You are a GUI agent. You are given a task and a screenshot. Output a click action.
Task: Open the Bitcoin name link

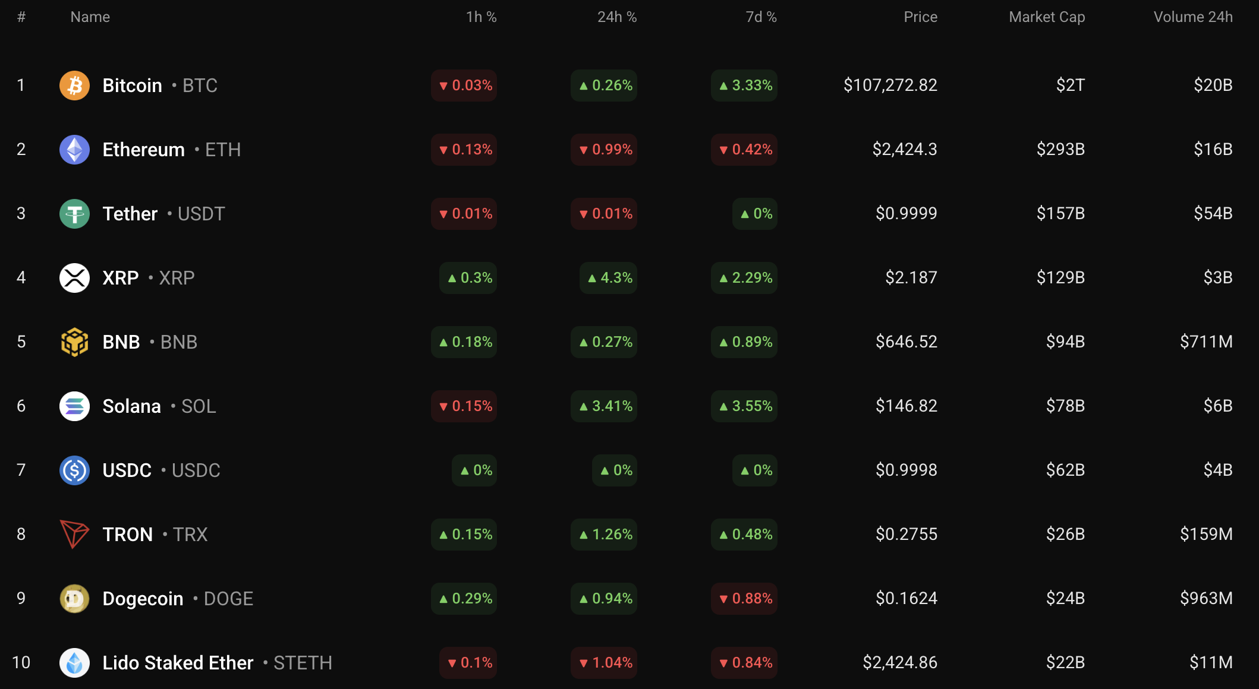132,86
